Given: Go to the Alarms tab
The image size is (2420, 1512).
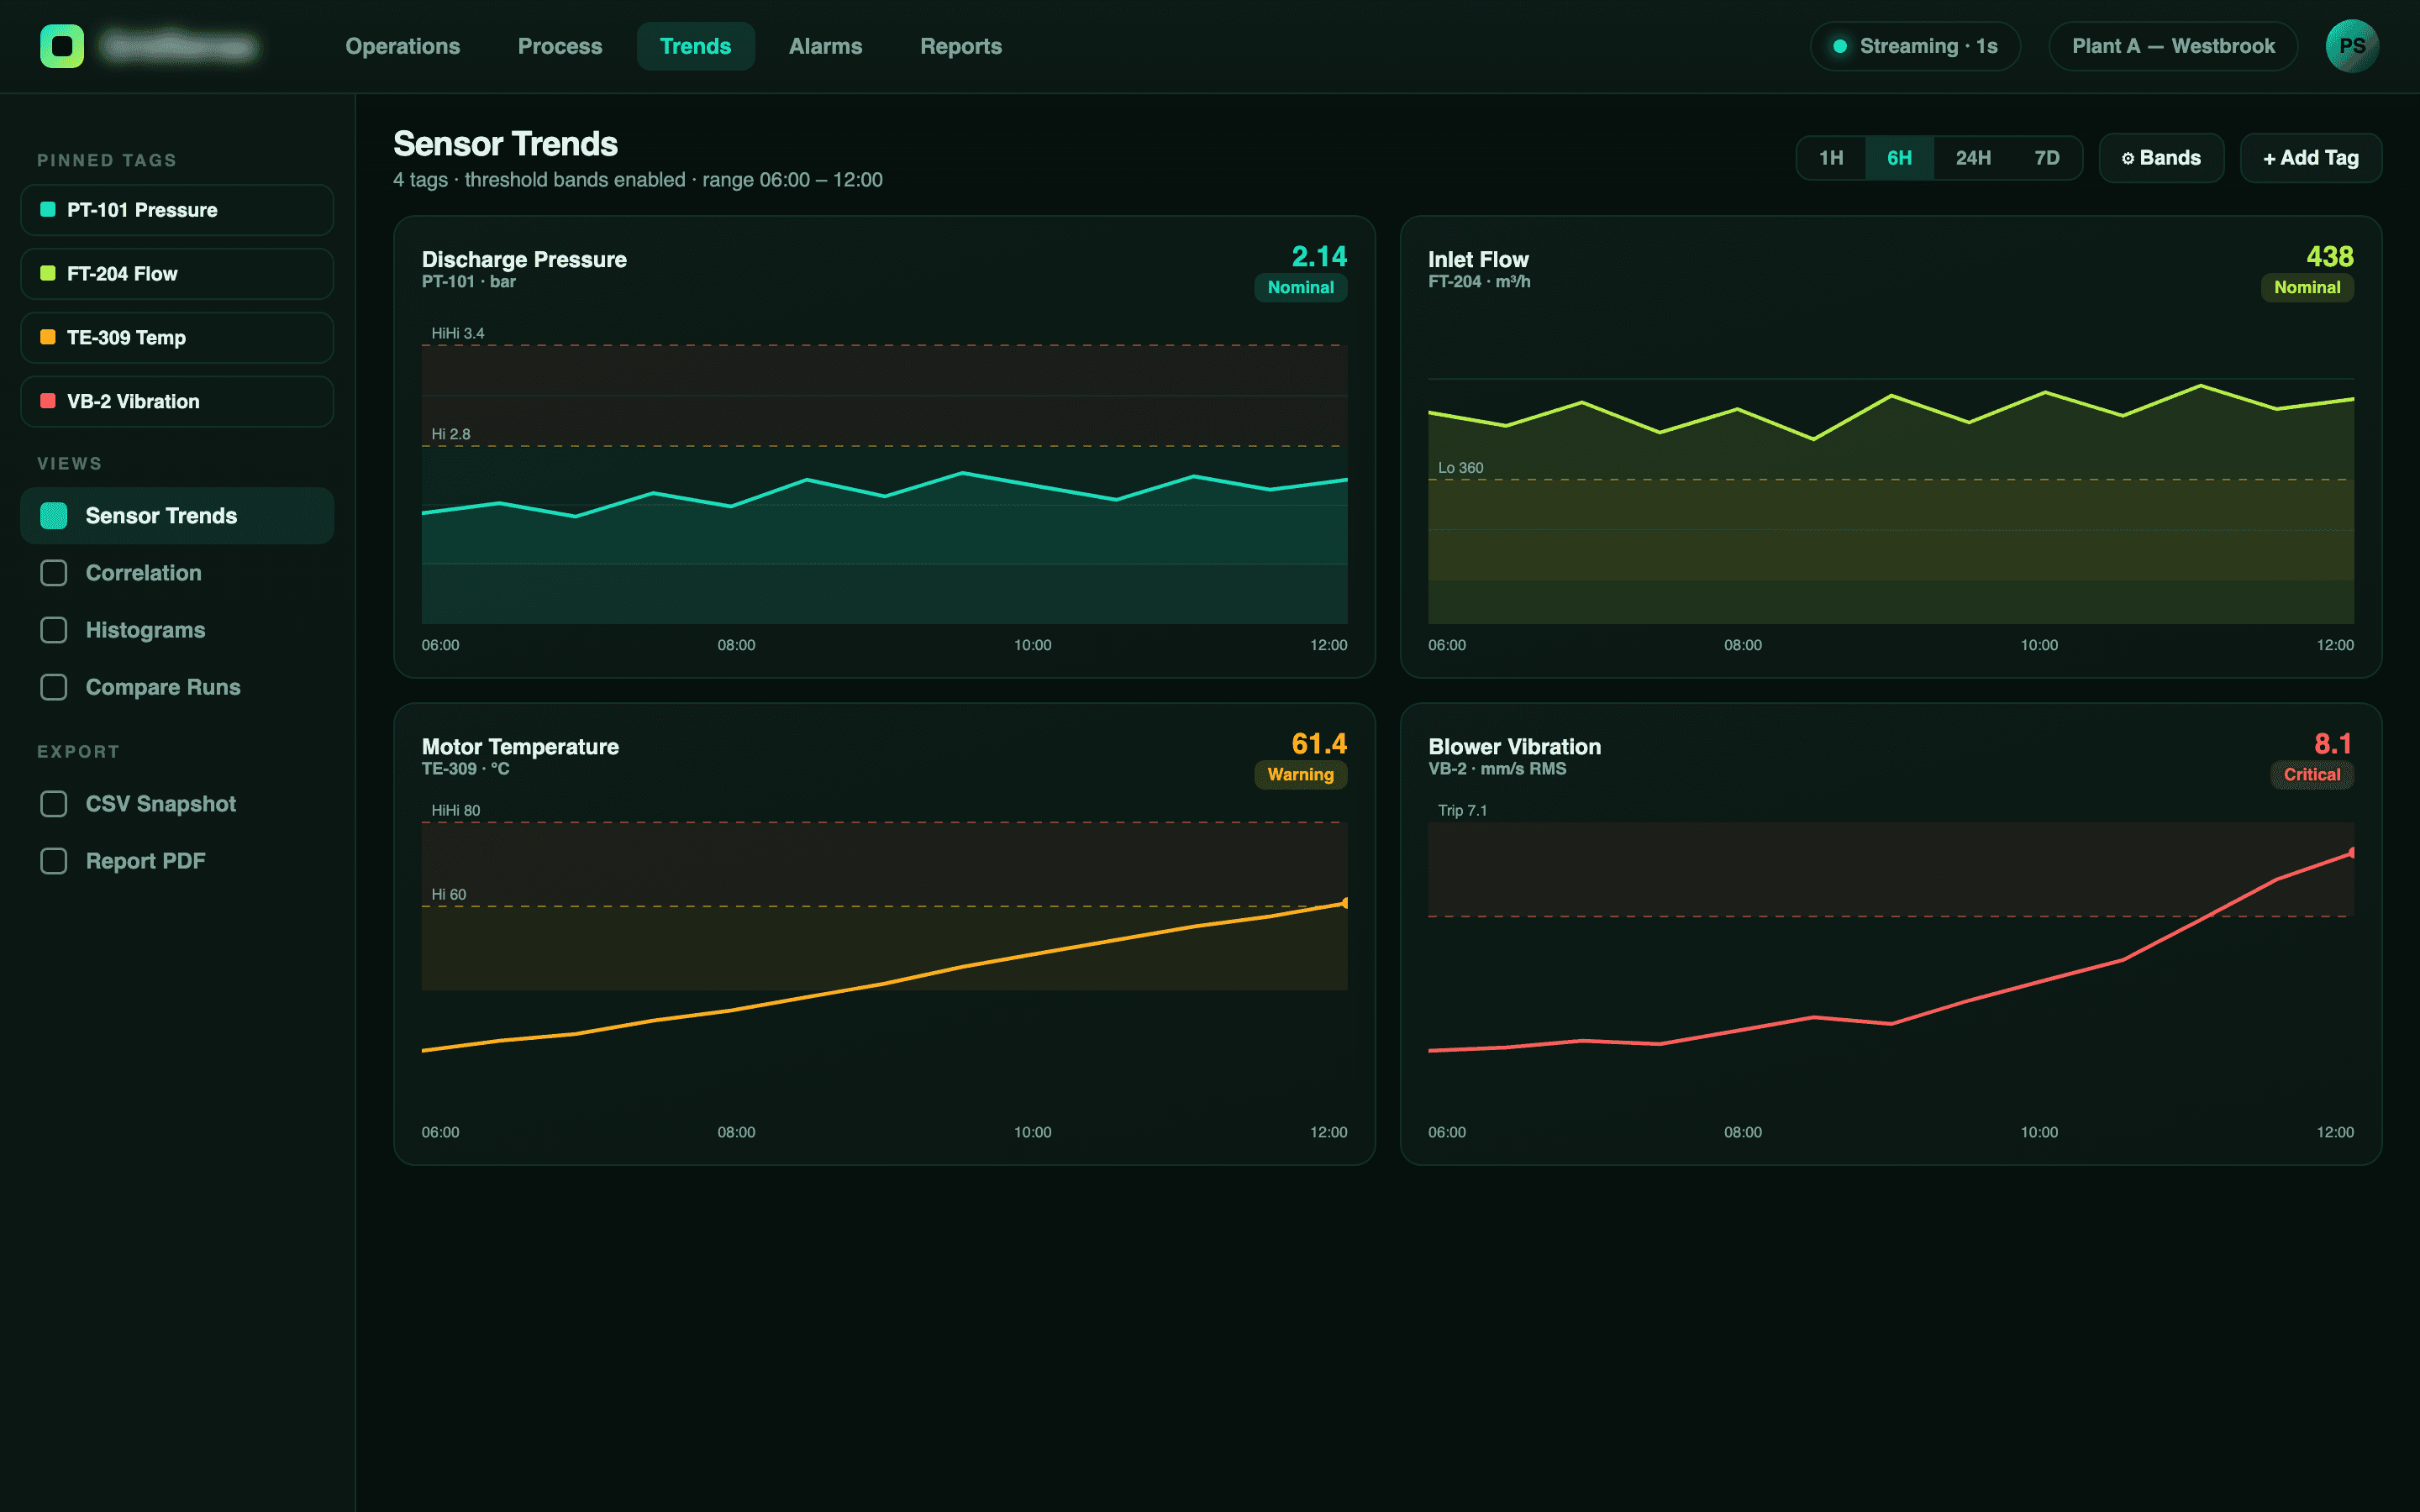Looking at the screenshot, I should [825, 46].
